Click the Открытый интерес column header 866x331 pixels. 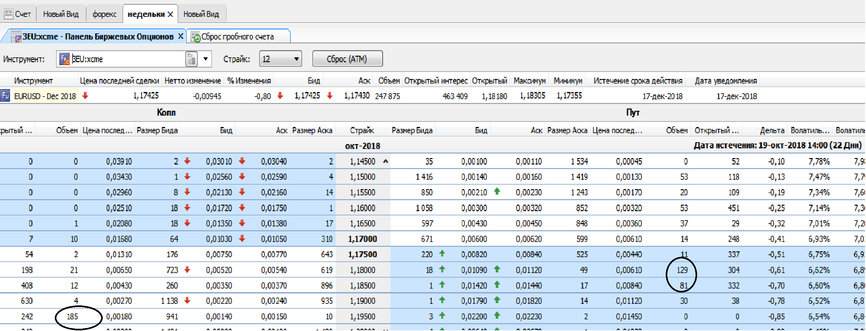coord(436,81)
